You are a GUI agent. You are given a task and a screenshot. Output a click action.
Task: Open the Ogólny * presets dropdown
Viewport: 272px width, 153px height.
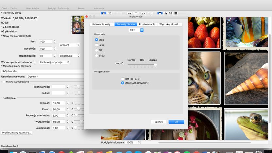[55, 76]
